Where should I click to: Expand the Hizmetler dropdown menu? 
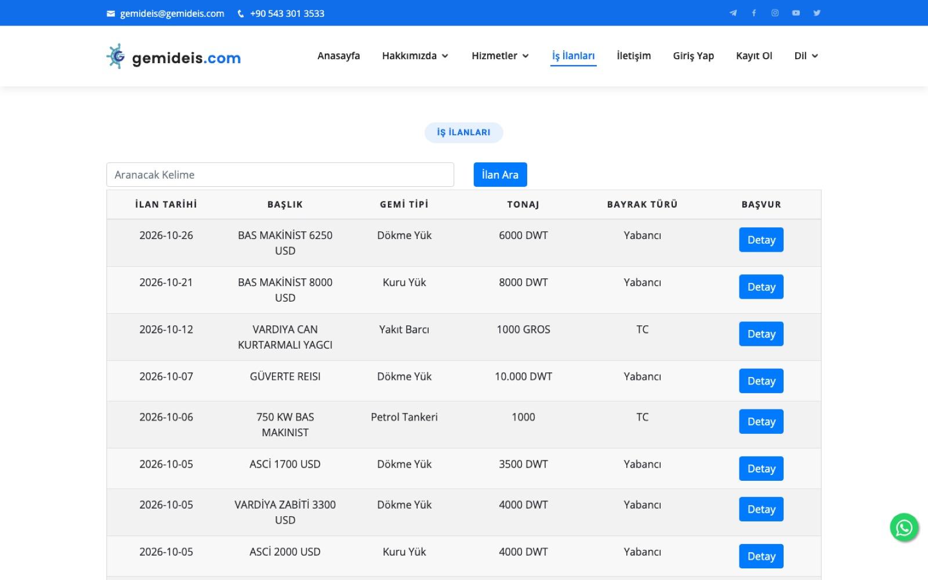click(x=500, y=56)
